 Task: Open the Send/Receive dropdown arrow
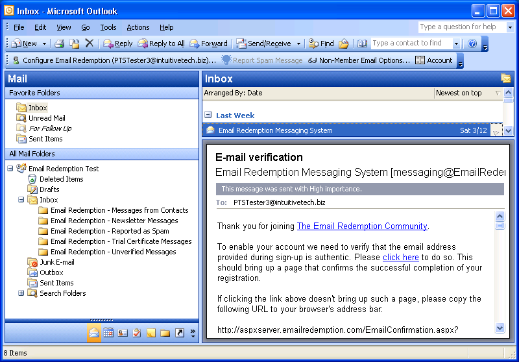[298, 43]
